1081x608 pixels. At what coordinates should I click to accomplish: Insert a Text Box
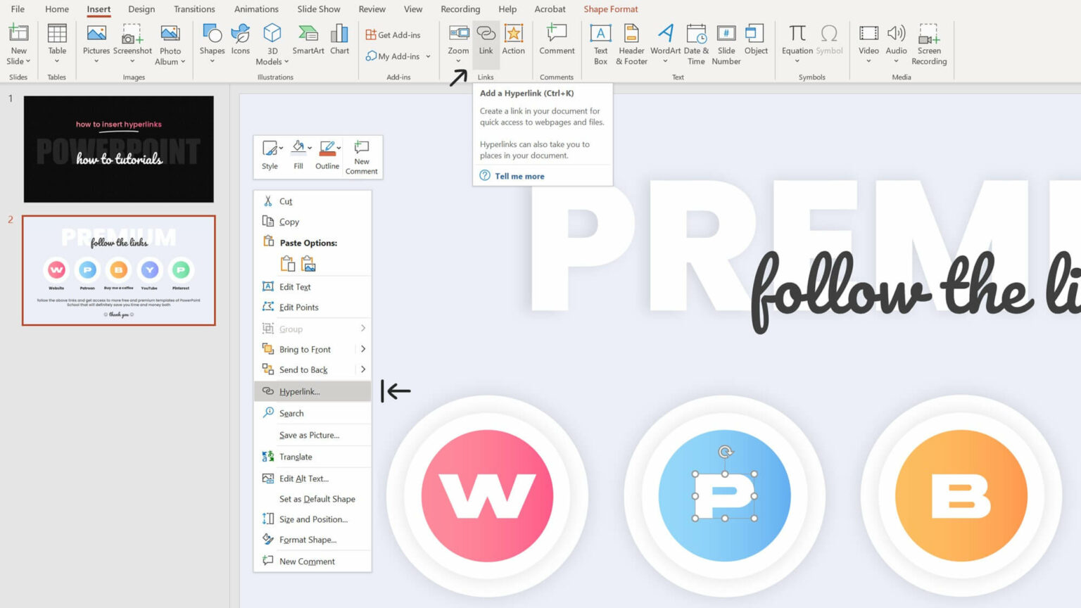click(x=600, y=42)
